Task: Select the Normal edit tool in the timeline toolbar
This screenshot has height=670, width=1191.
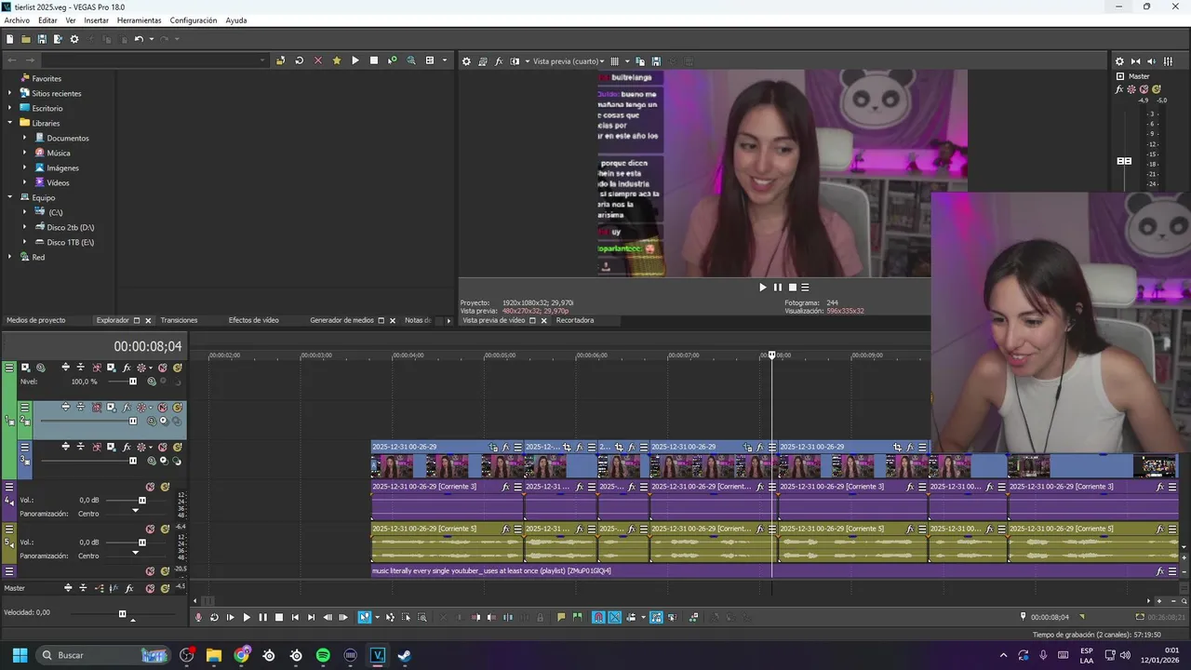Action: click(364, 617)
